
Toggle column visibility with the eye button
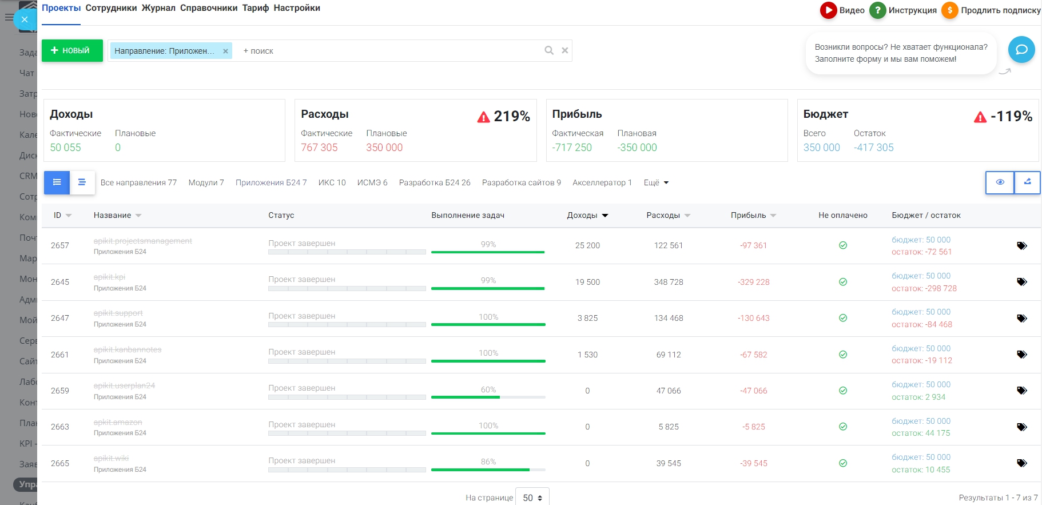1000,182
